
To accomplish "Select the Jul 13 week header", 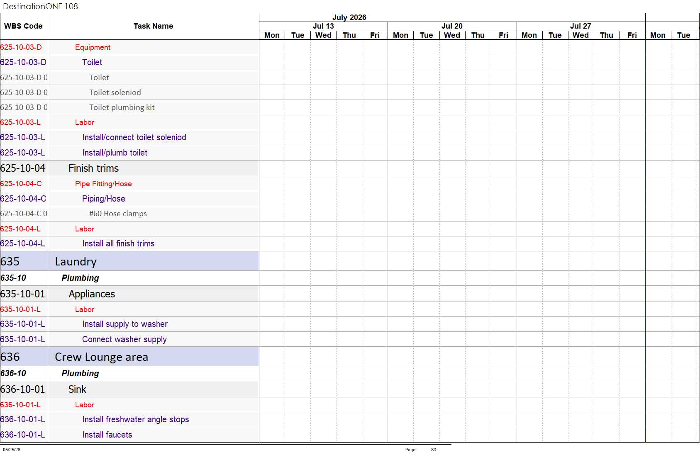I will pyautogui.click(x=323, y=26).
